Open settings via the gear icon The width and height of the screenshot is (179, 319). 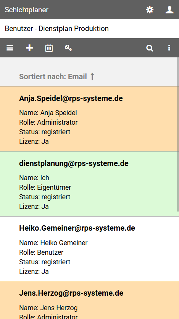pos(150,10)
